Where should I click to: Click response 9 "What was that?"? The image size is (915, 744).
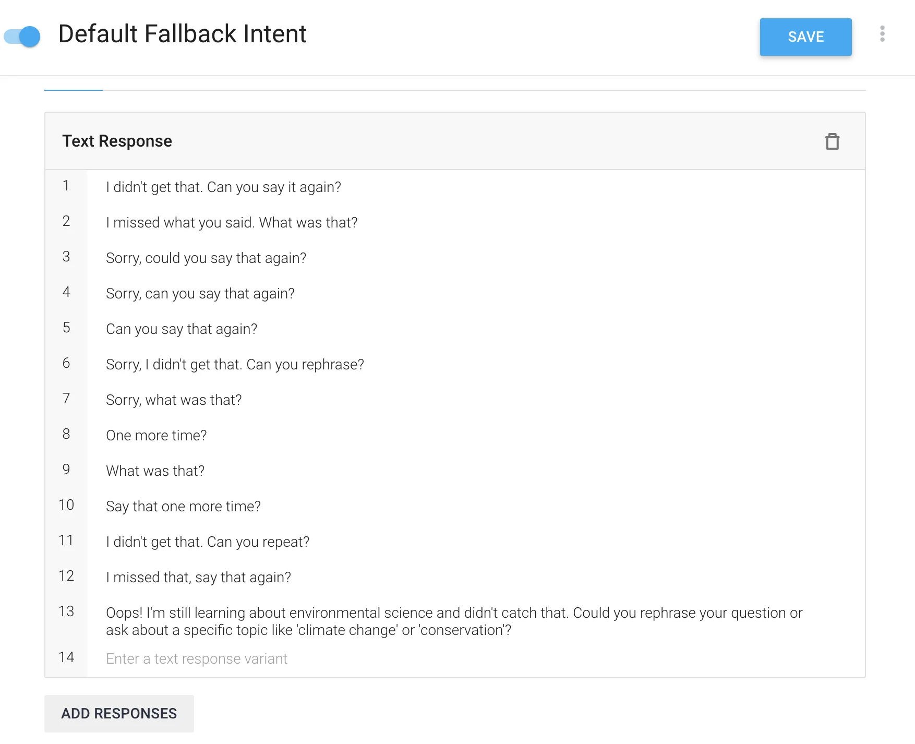coord(155,471)
